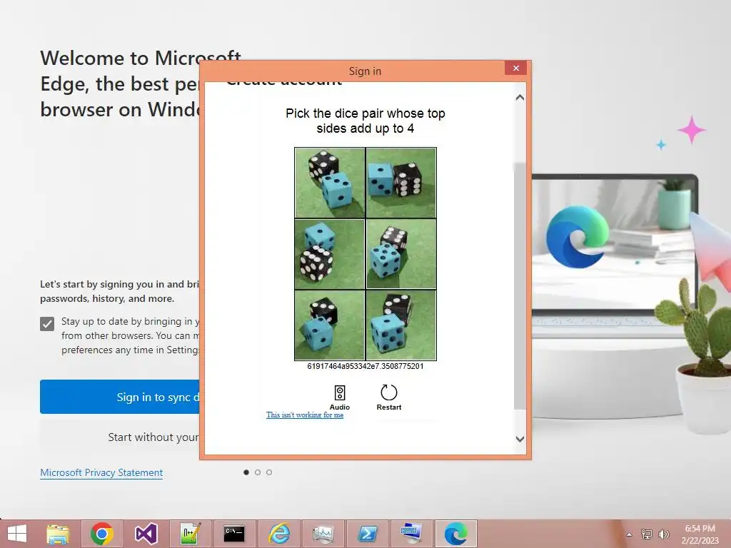Open the Windows Start button
Screen dimensions: 731x548
click(17, 534)
